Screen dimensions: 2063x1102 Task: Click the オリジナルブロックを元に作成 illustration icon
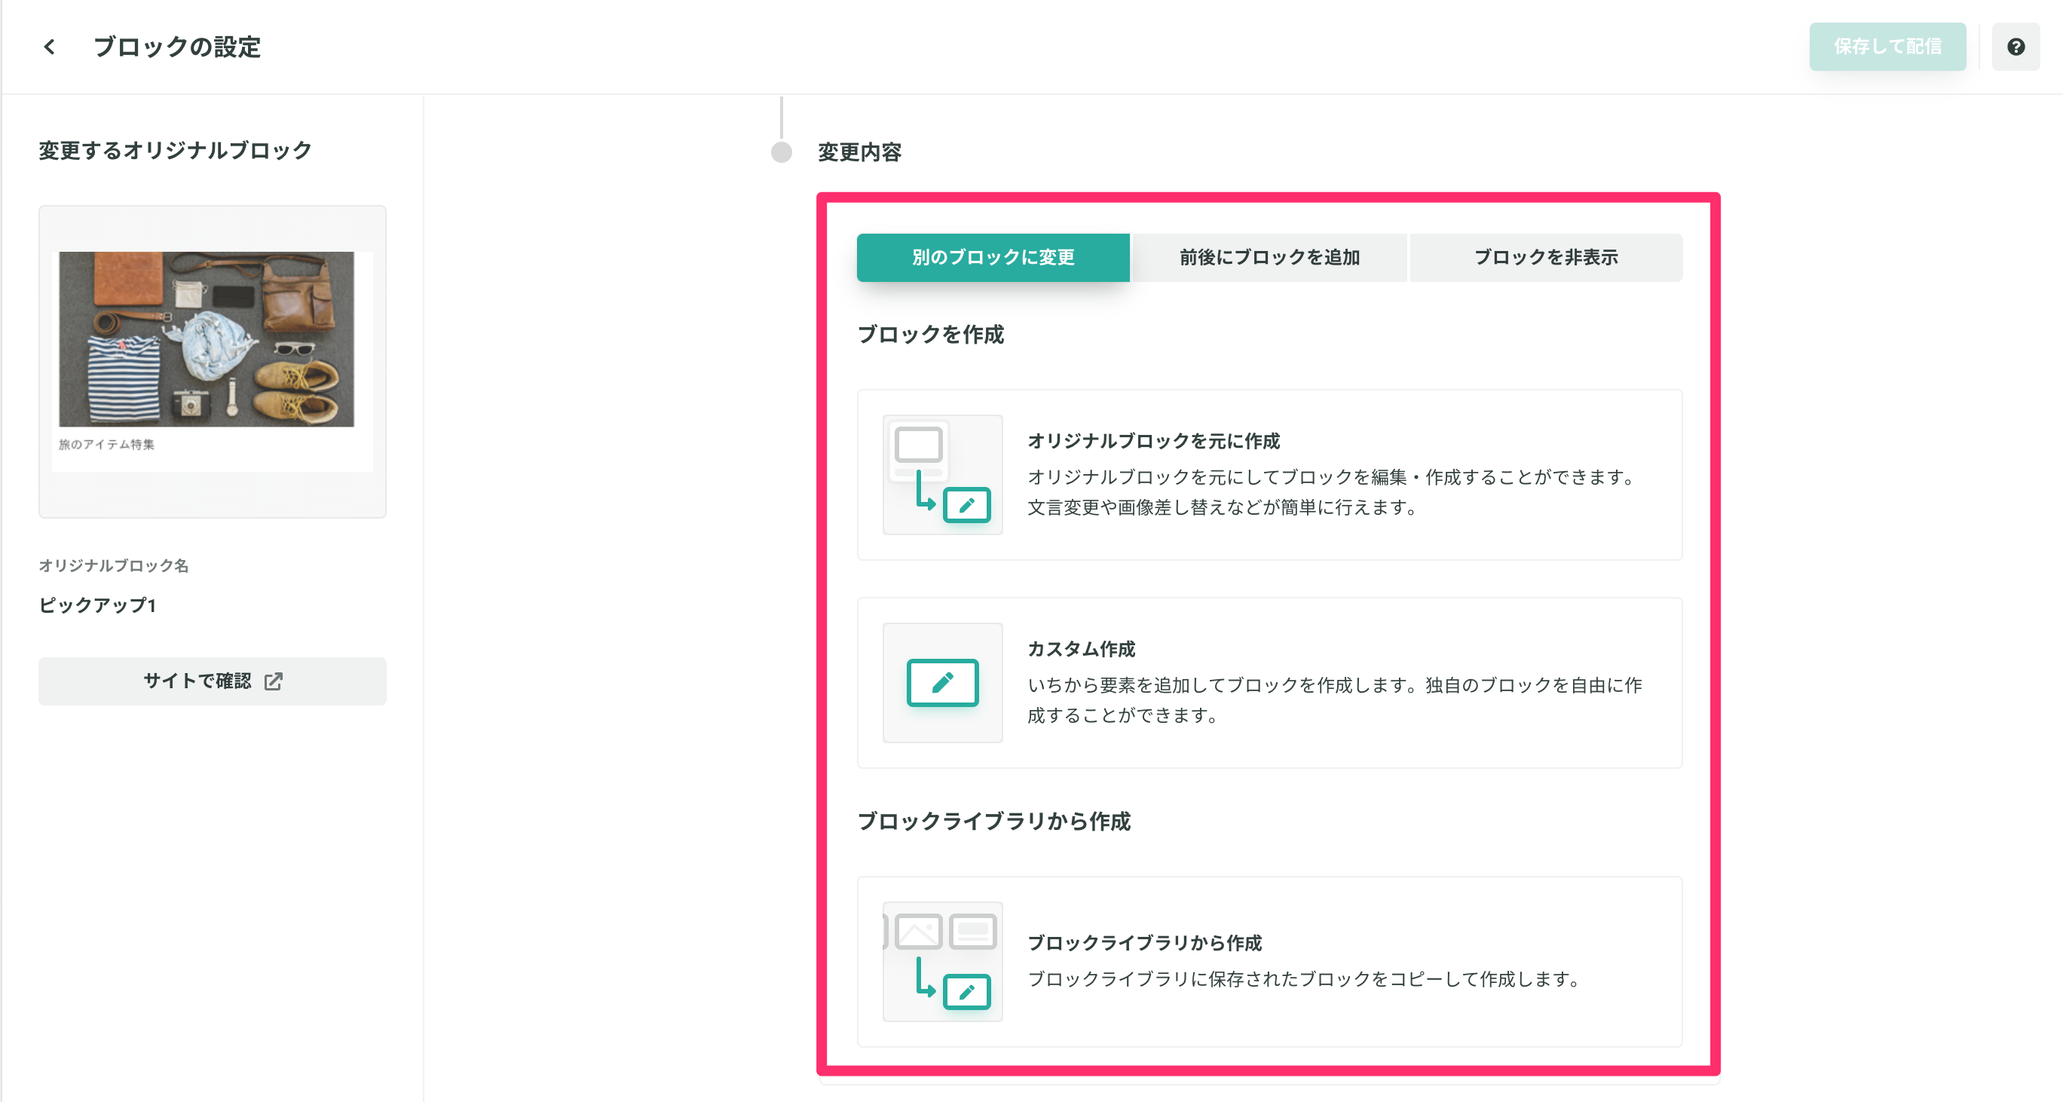(942, 474)
